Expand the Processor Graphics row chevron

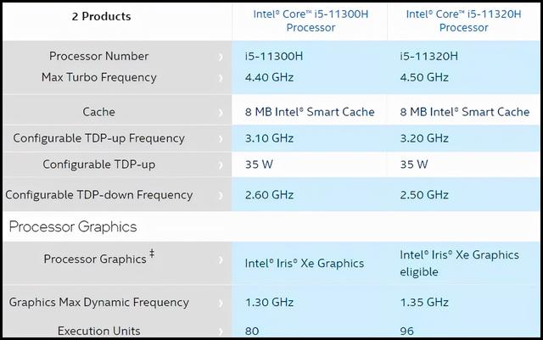click(x=221, y=260)
